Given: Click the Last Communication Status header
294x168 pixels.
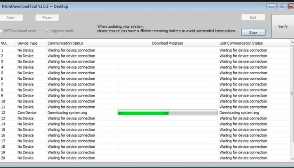Looking at the screenshot, I should (x=241, y=43).
